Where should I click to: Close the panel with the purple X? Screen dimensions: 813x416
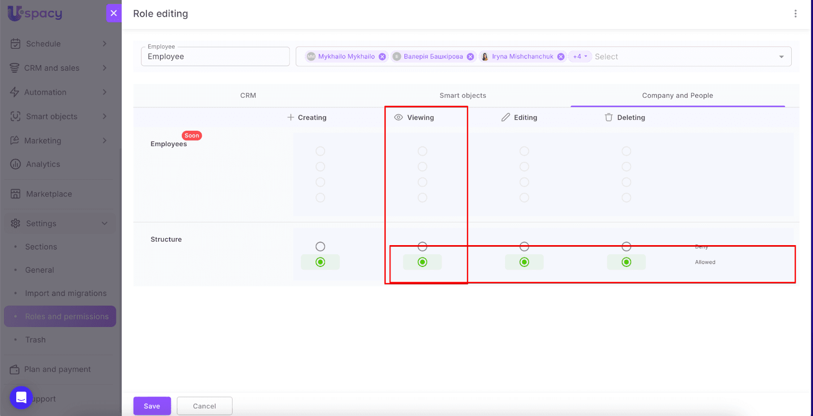click(x=114, y=13)
